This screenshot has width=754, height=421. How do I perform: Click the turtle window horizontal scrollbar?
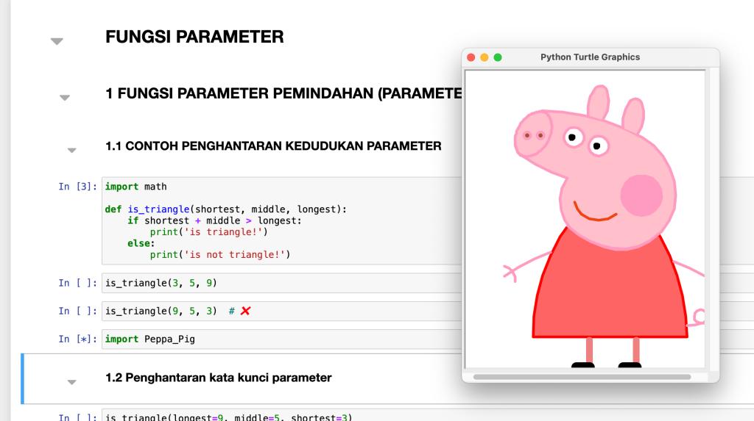coord(582,377)
